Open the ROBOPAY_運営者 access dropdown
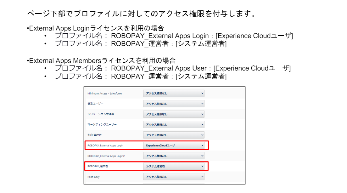Viewport: 347px width, 193px height. tap(174, 166)
